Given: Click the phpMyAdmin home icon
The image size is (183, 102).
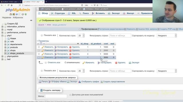Looking at the screenshot, I should [11, 14].
